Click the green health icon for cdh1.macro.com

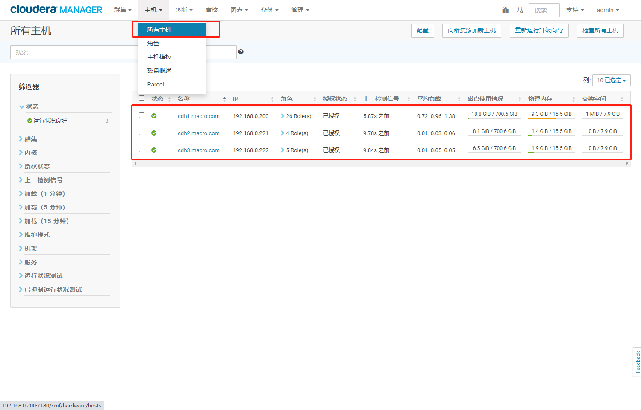[154, 116]
